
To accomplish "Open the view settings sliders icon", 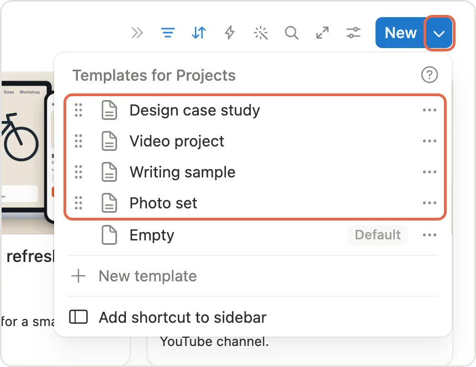I will [353, 33].
